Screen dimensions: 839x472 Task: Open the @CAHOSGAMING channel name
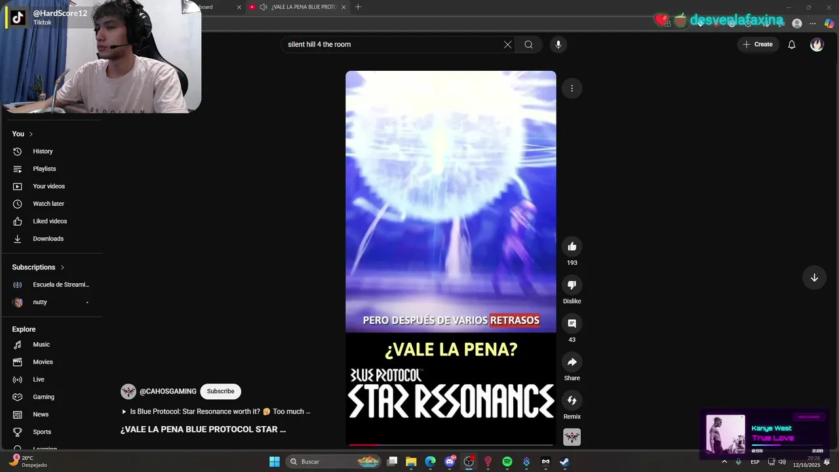[x=168, y=391]
